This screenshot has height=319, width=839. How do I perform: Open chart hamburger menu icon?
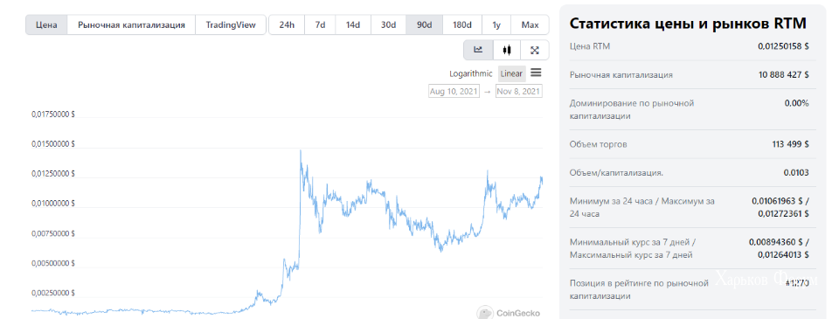pos(536,73)
